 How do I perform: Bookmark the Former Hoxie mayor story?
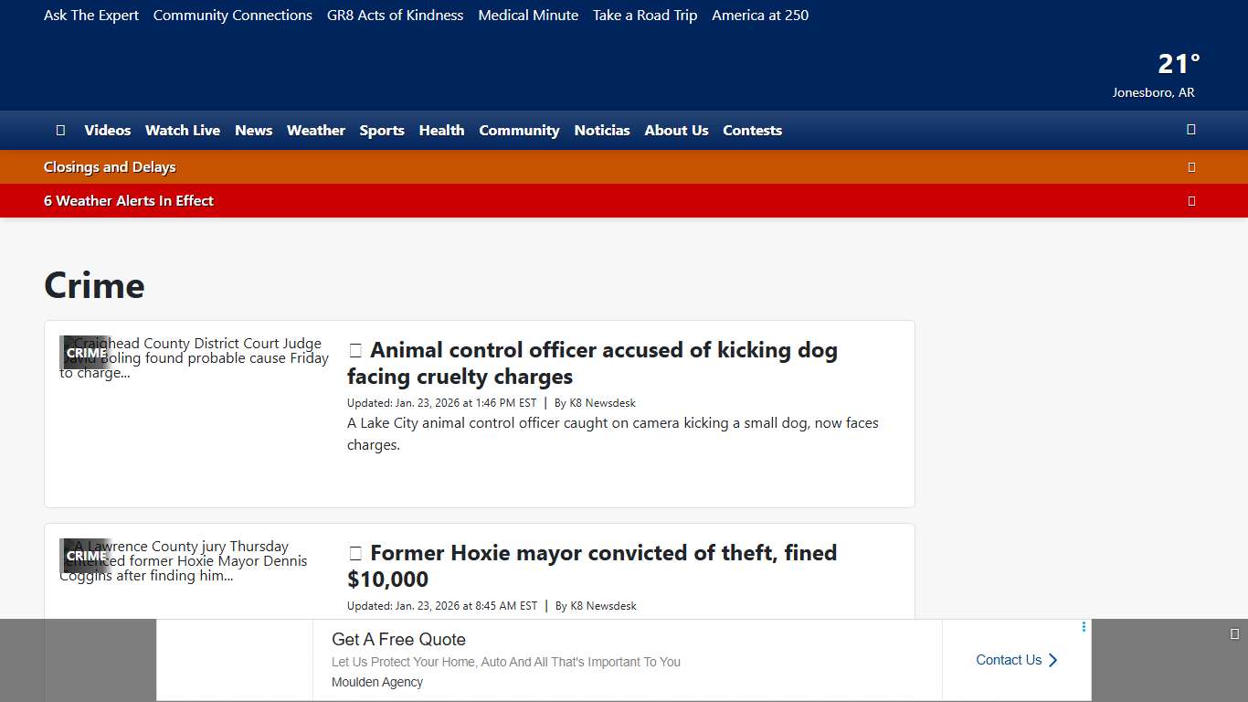coord(356,552)
